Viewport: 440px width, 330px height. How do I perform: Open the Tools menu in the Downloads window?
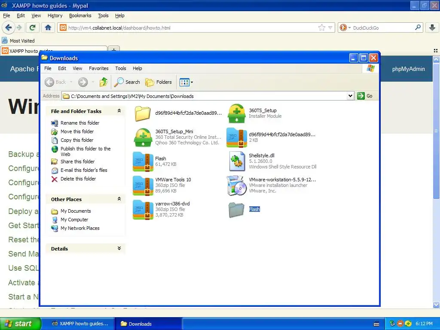pos(121,68)
